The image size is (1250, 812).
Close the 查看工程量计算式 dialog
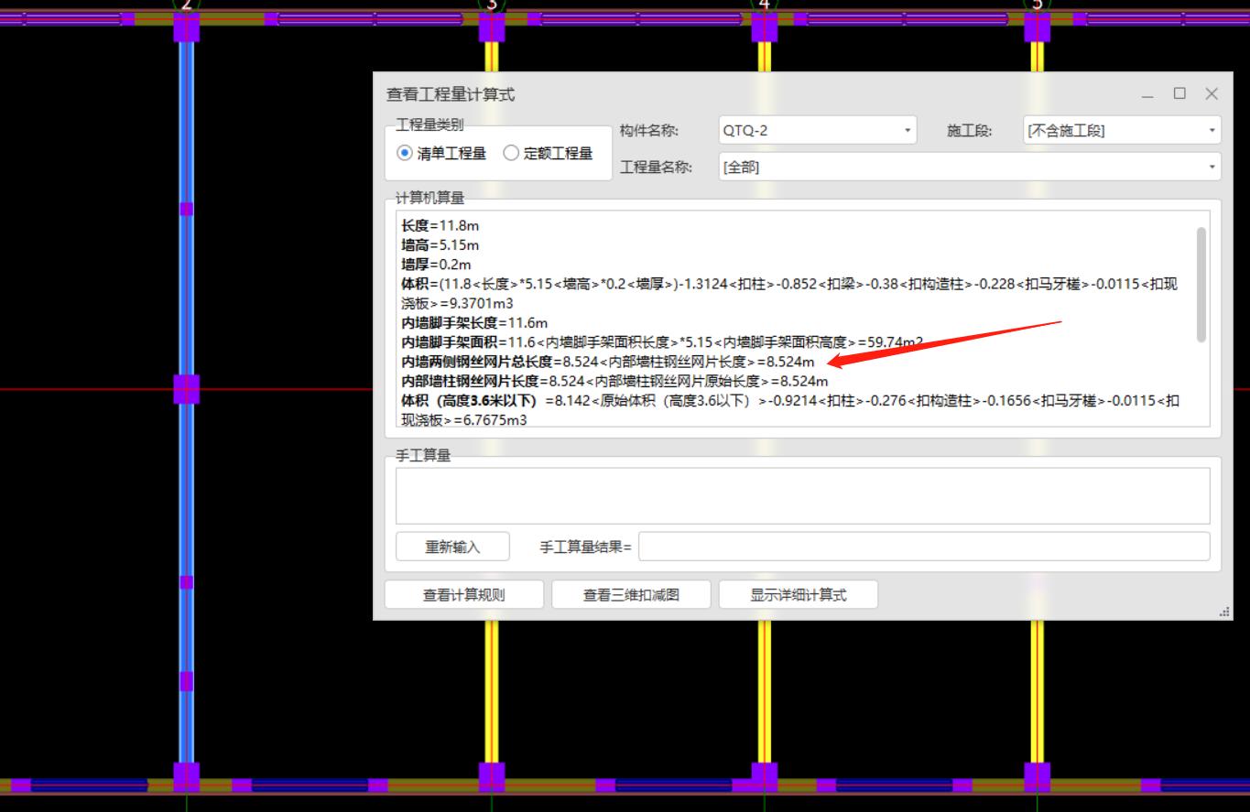click(x=1212, y=93)
